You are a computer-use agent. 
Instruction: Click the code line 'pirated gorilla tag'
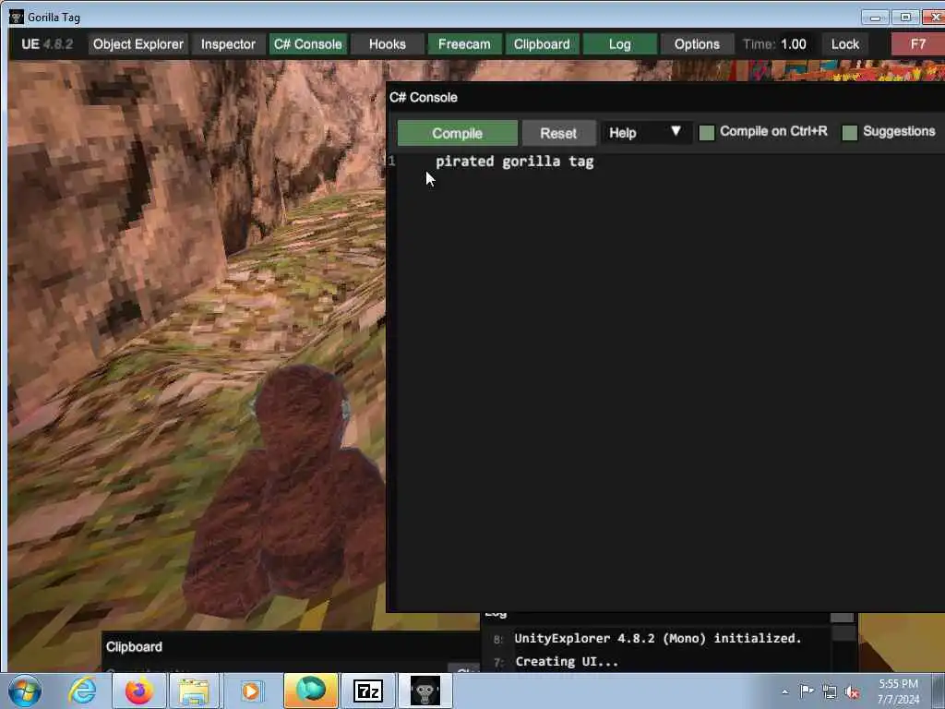tap(515, 162)
